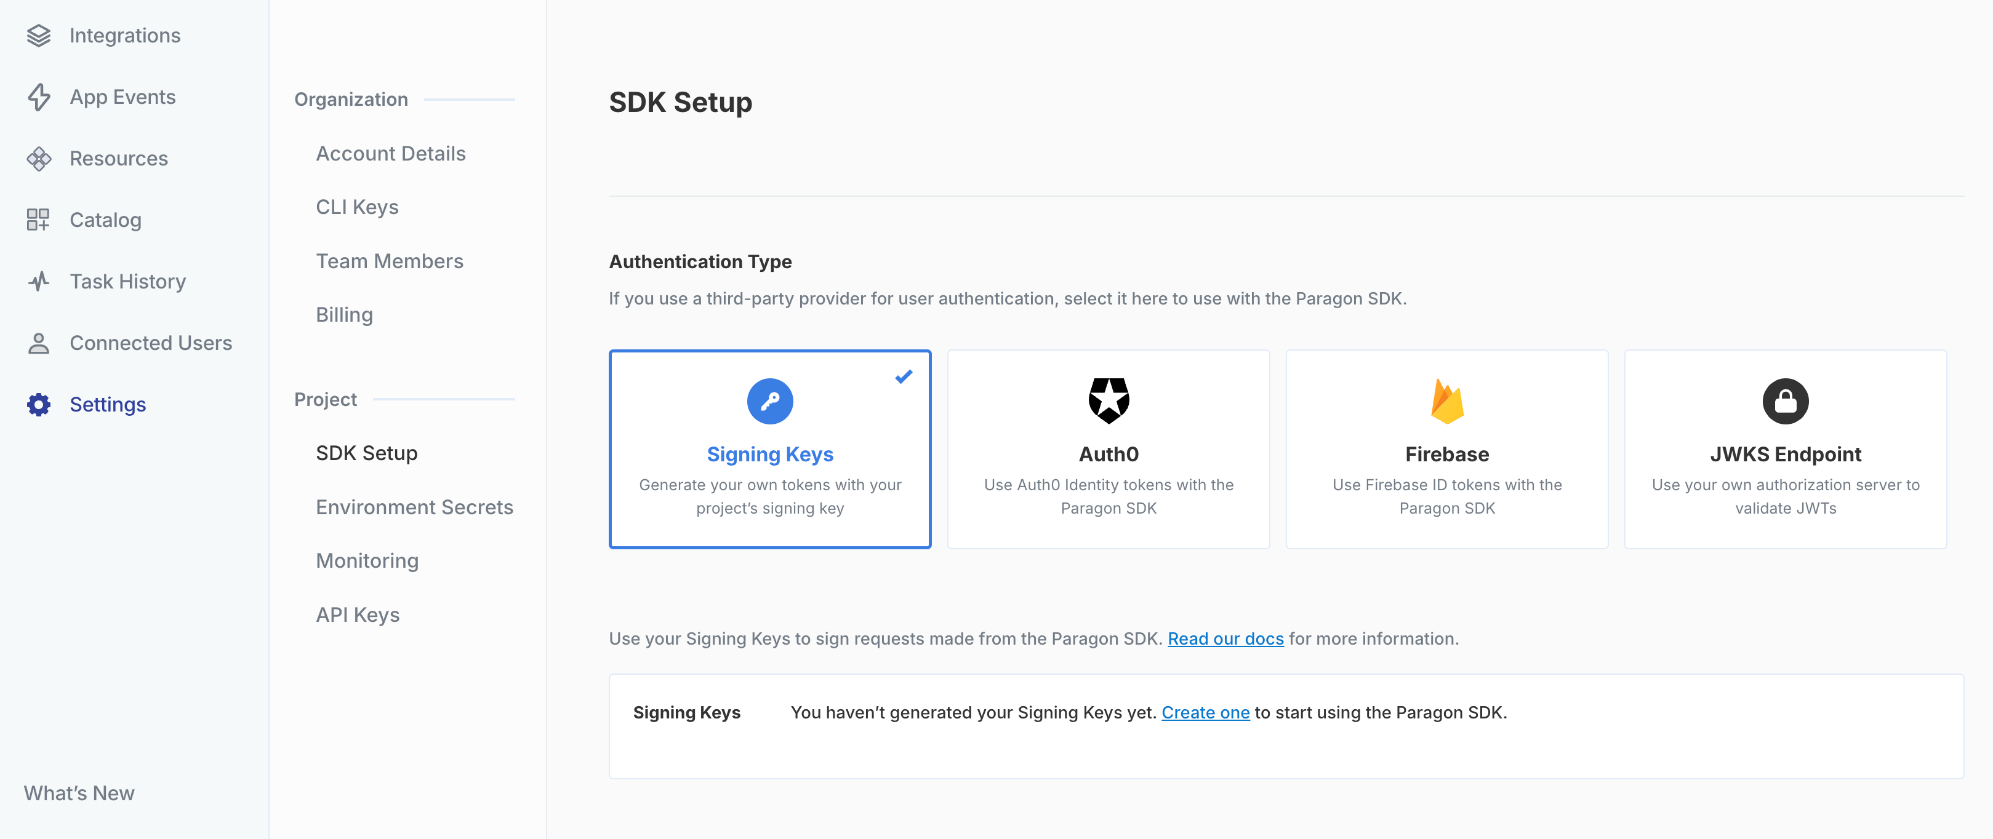The height and width of the screenshot is (839, 1993).
Task: Open Account Details settings
Action: 391,154
